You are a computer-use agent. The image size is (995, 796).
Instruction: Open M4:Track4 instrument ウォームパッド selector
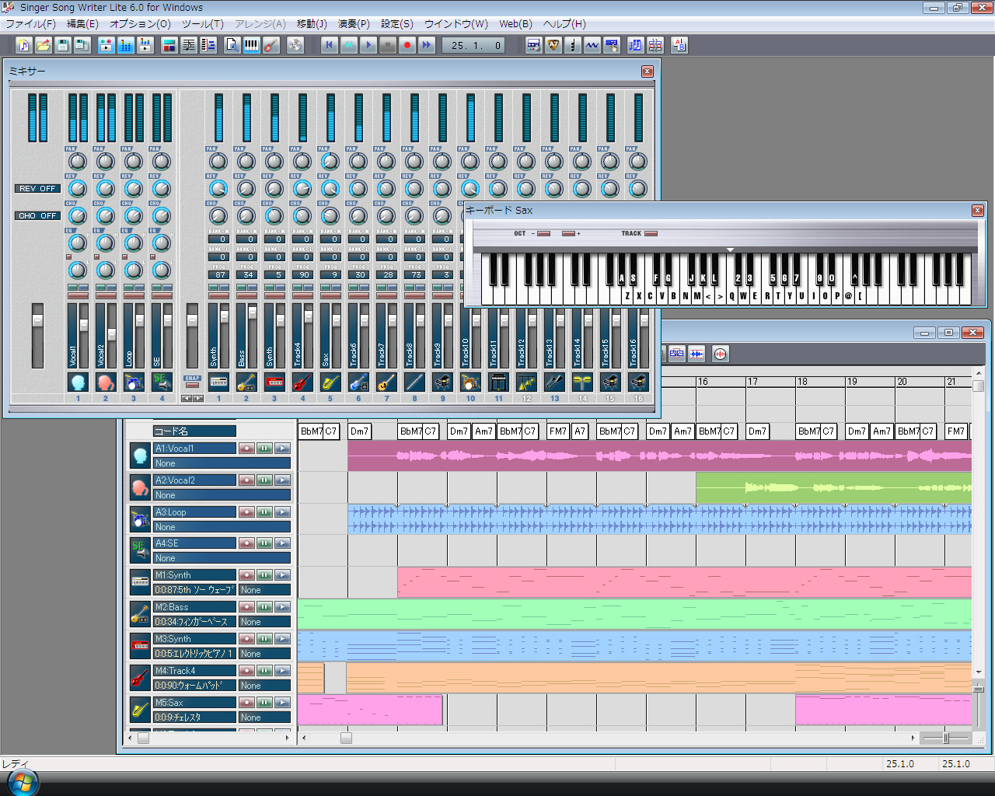click(194, 686)
